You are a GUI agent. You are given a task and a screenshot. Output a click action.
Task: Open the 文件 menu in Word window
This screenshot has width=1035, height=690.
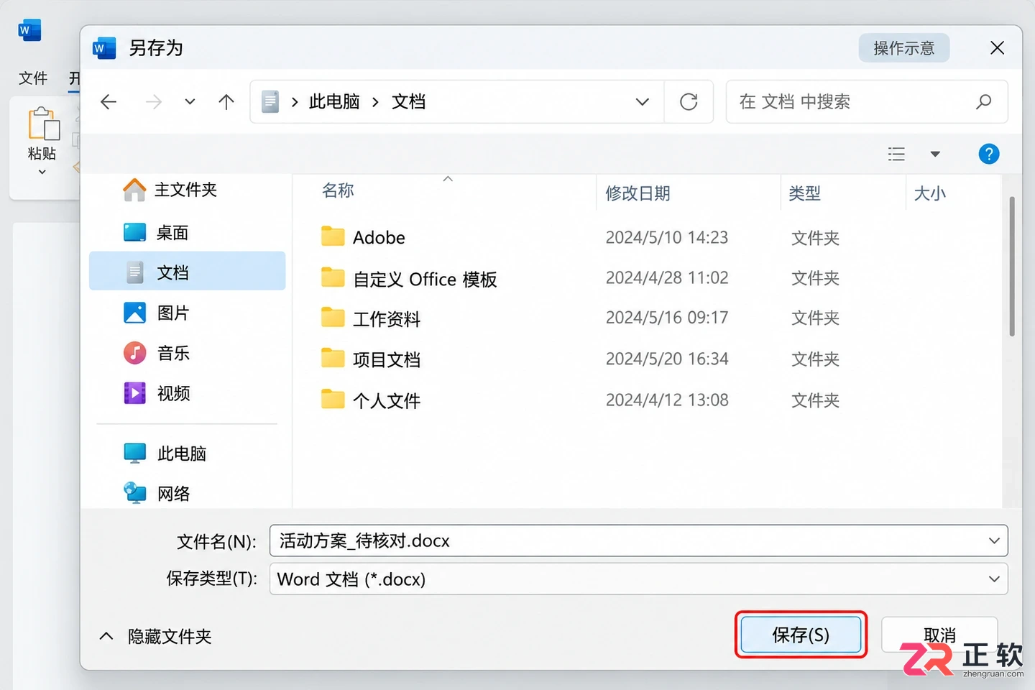point(33,78)
